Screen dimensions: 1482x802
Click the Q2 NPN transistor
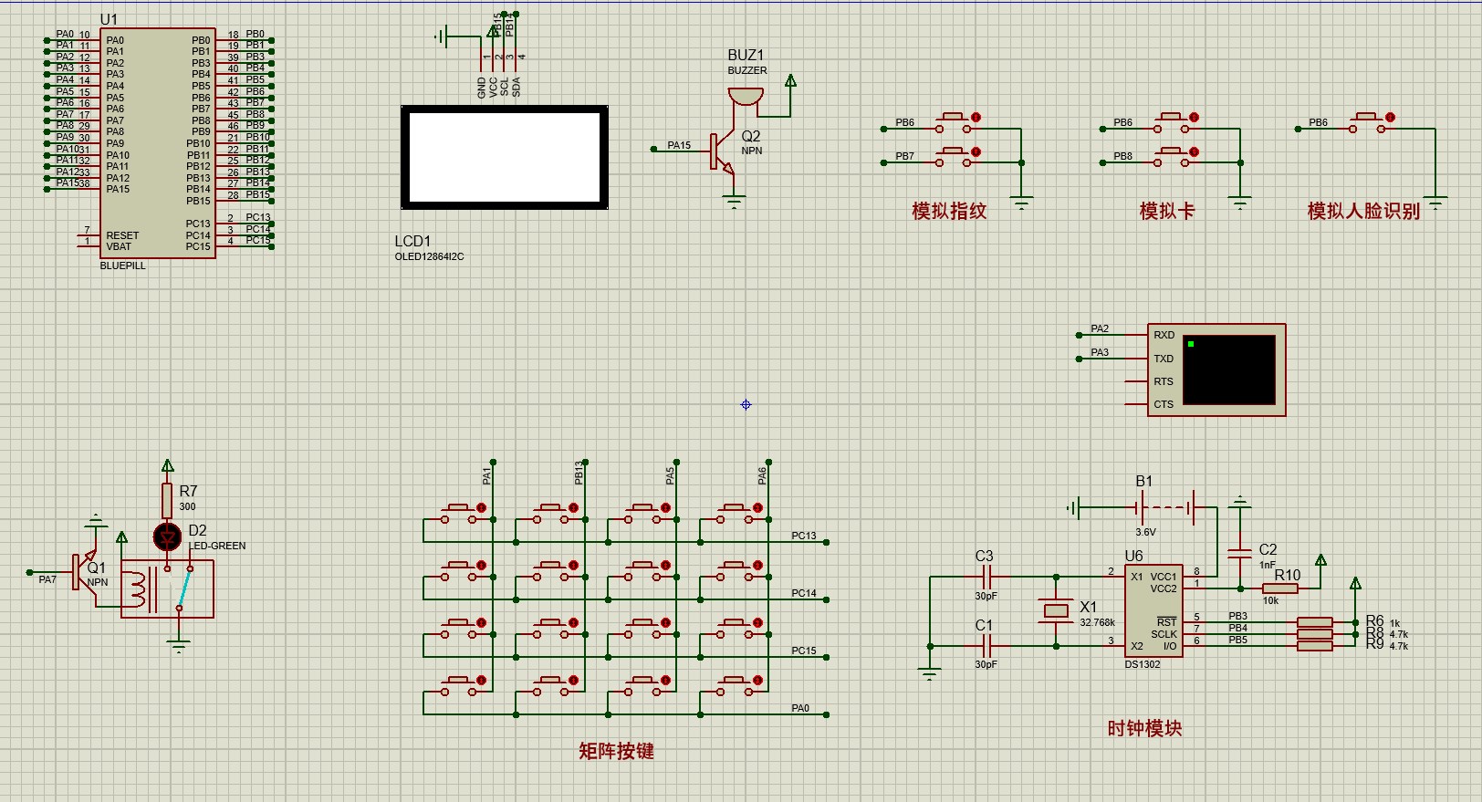(x=723, y=151)
